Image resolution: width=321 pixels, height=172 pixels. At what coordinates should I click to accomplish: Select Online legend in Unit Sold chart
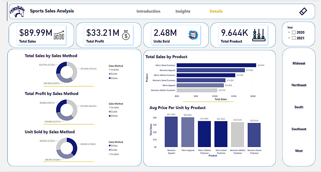(x=113, y=146)
